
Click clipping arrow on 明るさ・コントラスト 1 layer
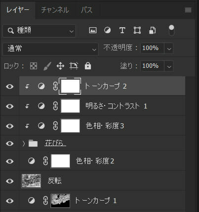pyautogui.click(x=27, y=106)
